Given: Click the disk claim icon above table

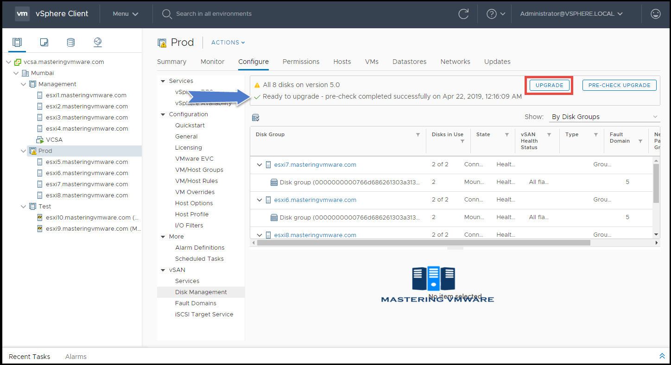Looking at the screenshot, I should coord(255,117).
